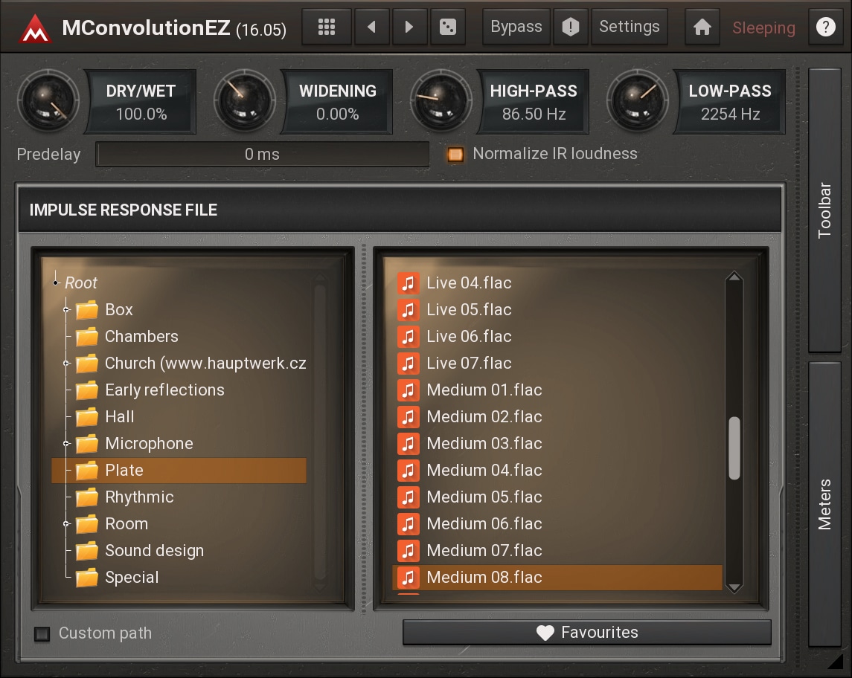Select the Sound design folder
The height and width of the screenshot is (678, 852).
click(154, 551)
